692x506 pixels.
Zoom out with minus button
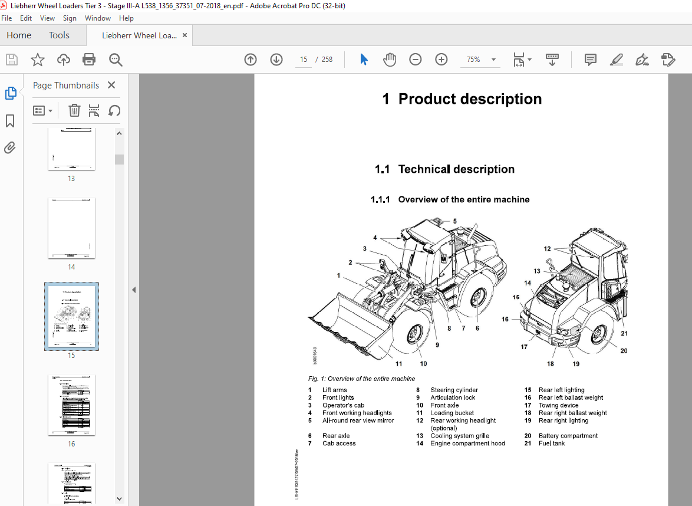point(416,60)
